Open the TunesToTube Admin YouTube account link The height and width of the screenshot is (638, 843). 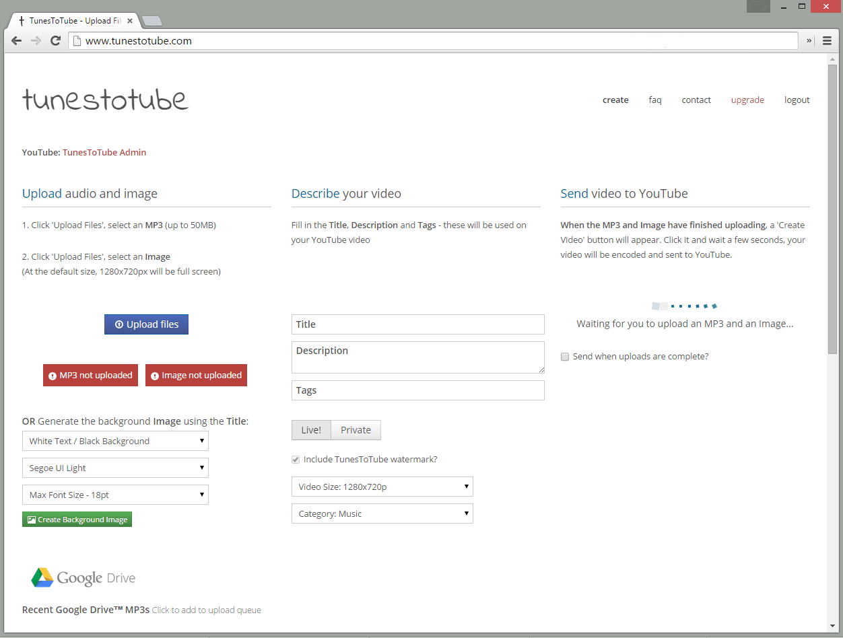coord(104,153)
